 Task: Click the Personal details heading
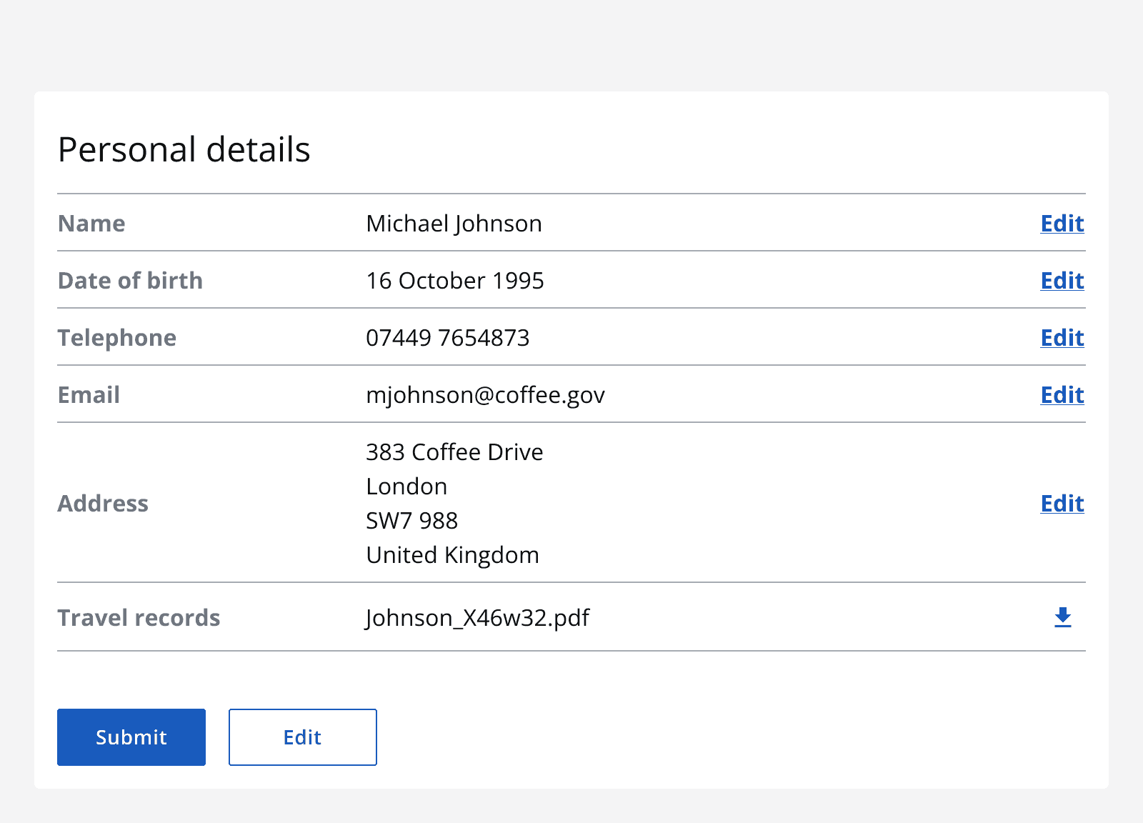(x=184, y=149)
